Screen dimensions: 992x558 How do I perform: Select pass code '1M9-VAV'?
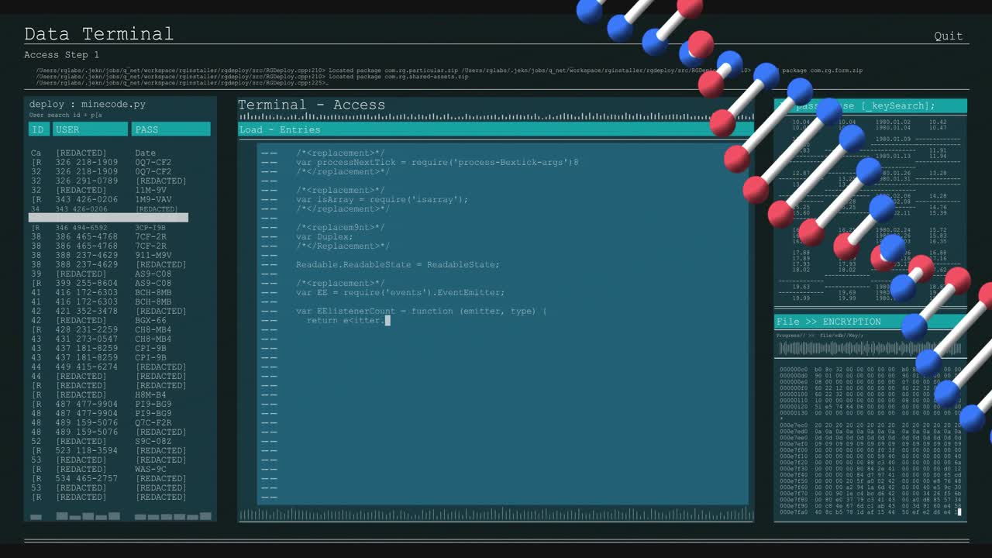click(x=153, y=199)
